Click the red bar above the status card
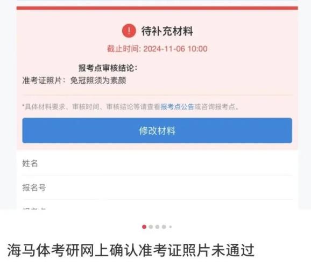This screenshot has width=311, height=262. pyautogui.click(x=157, y=8)
